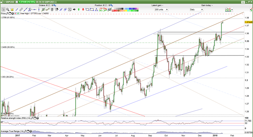Select the ellipse drawing tool
Screen dimensions: 253x137
coord(88,10)
